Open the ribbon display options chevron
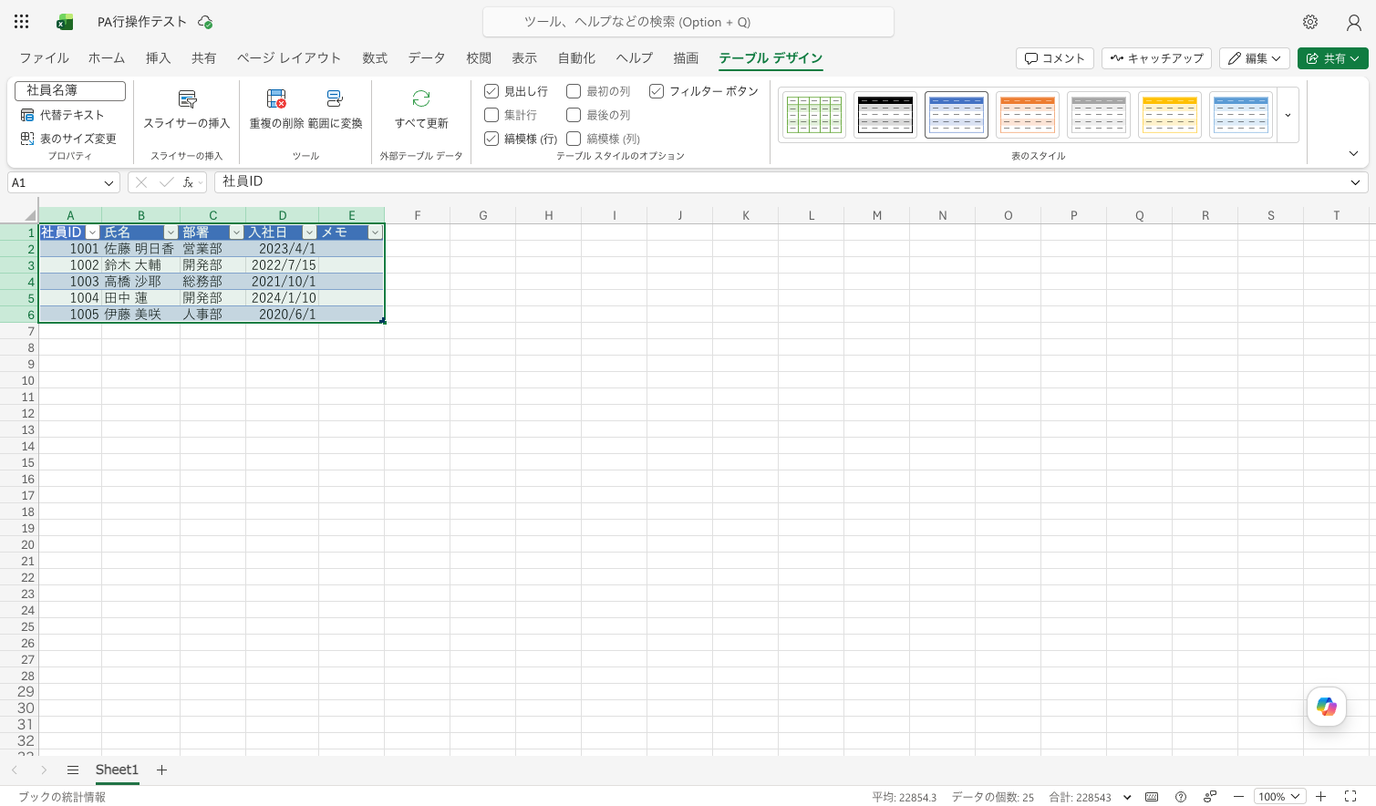 1353,154
